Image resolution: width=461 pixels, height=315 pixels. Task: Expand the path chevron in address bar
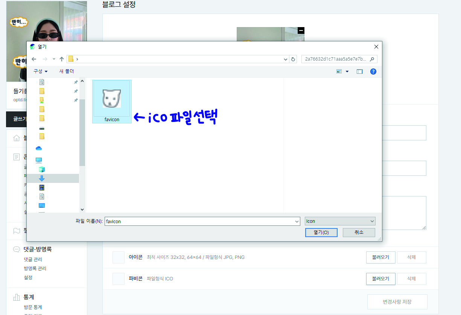click(77, 59)
